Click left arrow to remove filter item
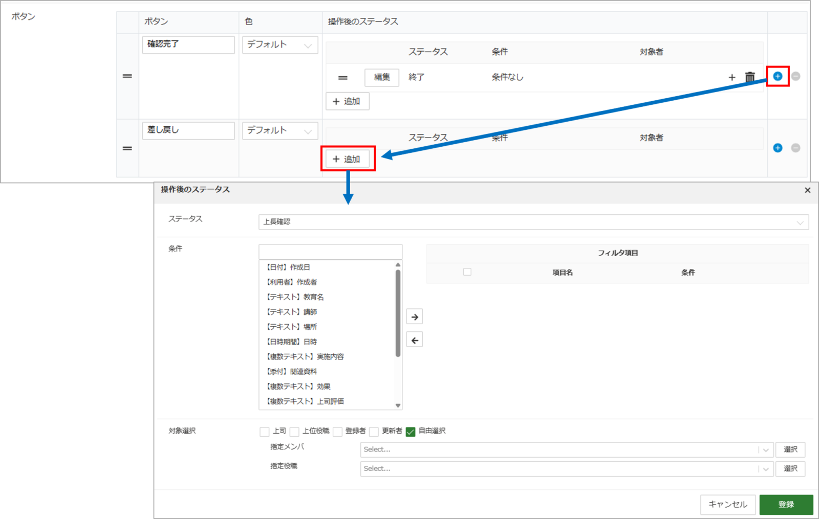This screenshot has height=519, width=819. pyautogui.click(x=415, y=340)
